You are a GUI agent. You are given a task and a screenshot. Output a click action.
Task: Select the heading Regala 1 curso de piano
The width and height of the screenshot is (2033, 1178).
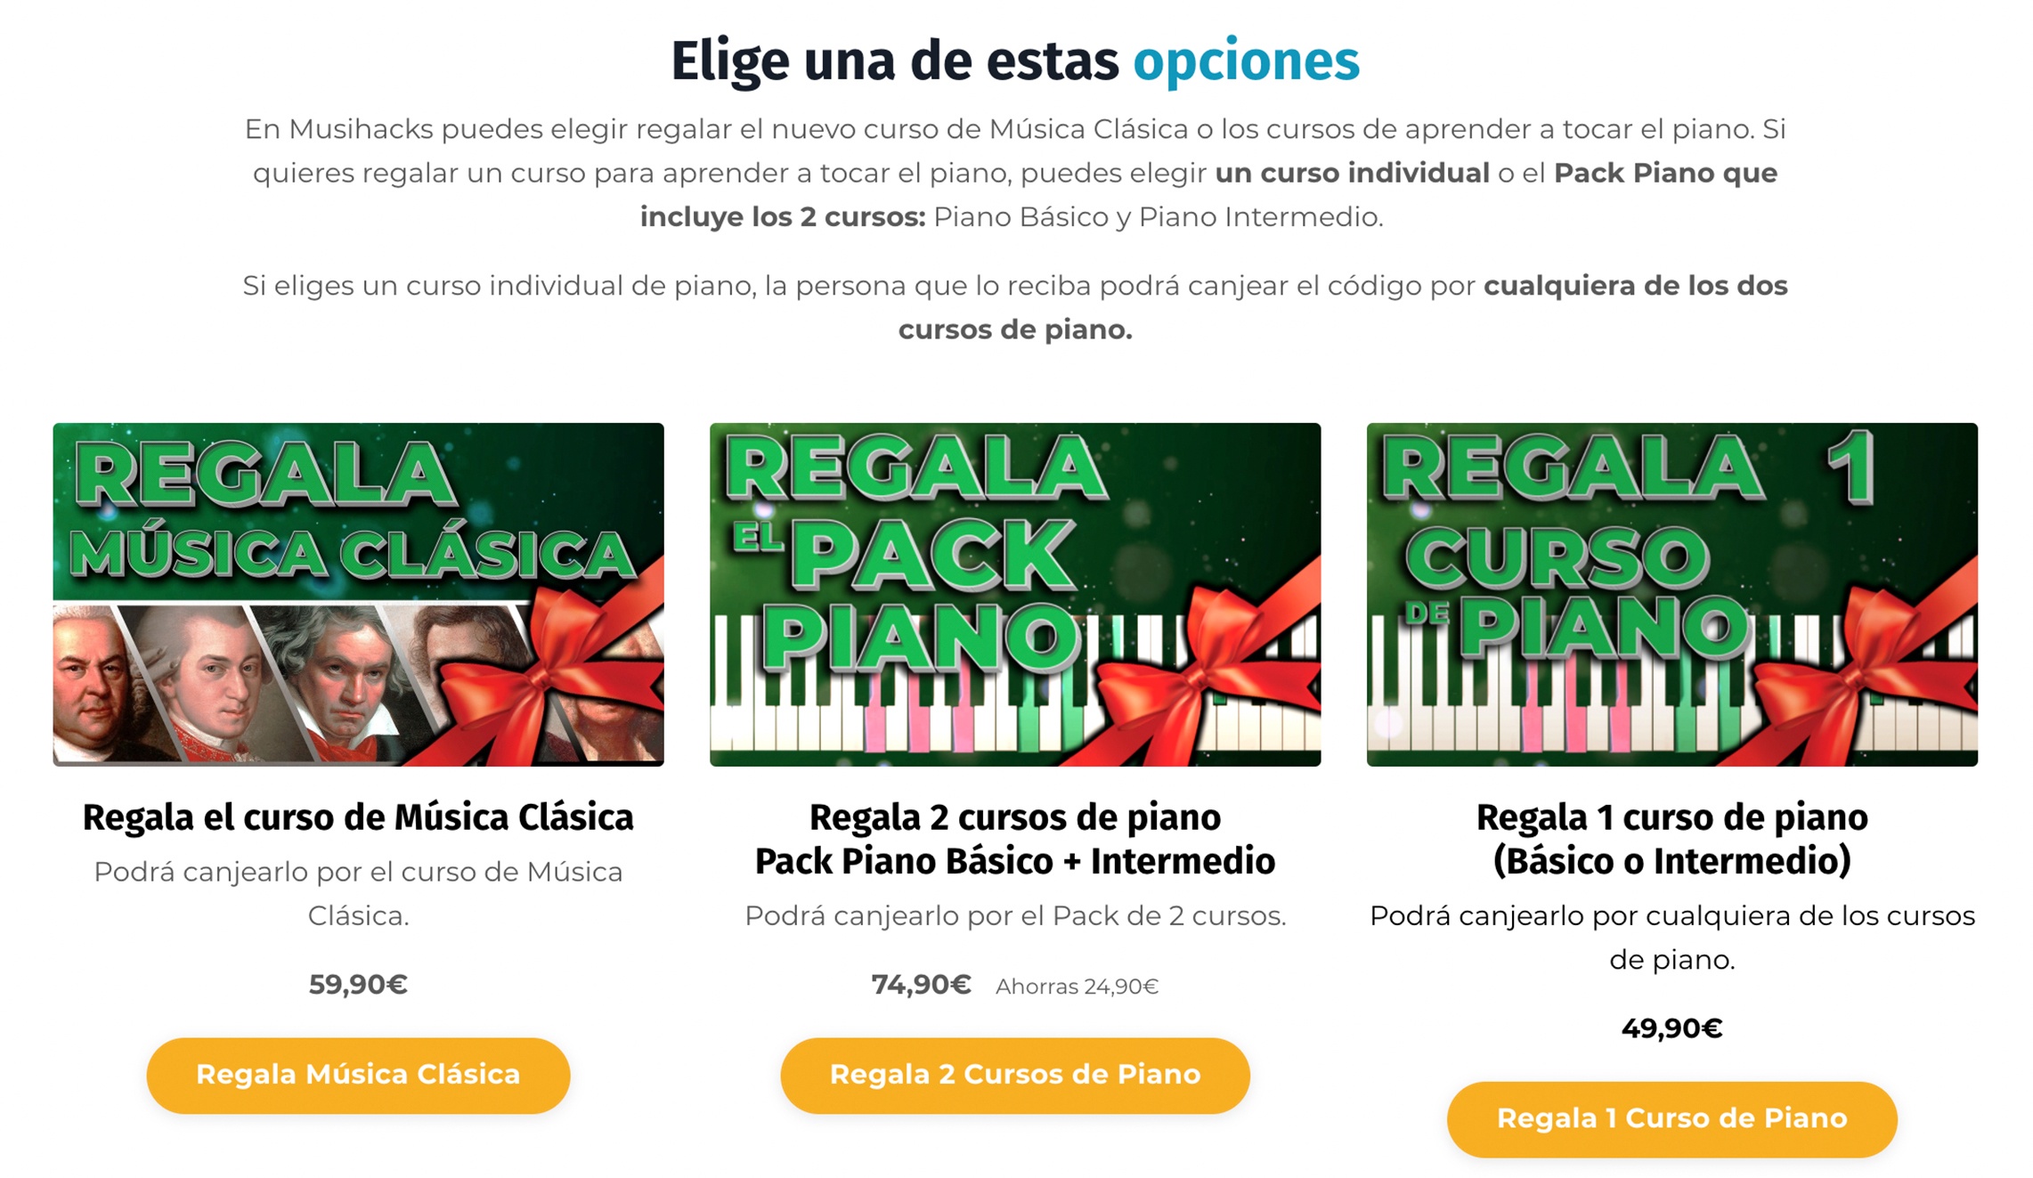pyautogui.click(x=1672, y=817)
